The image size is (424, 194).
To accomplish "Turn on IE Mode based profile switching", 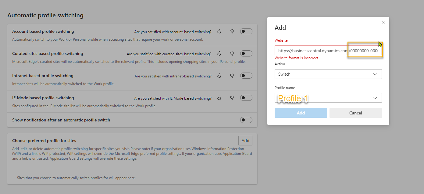I will pyautogui.click(x=246, y=97).
